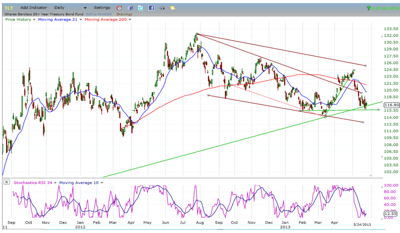Share chart via Twitter icon
Screen dimensions: 400x233
[x=140, y=8]
